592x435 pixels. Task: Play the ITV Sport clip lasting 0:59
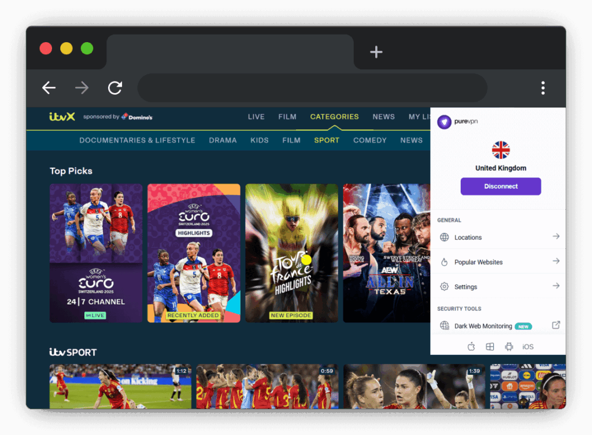pyautogui.click(x=267, y=386)
